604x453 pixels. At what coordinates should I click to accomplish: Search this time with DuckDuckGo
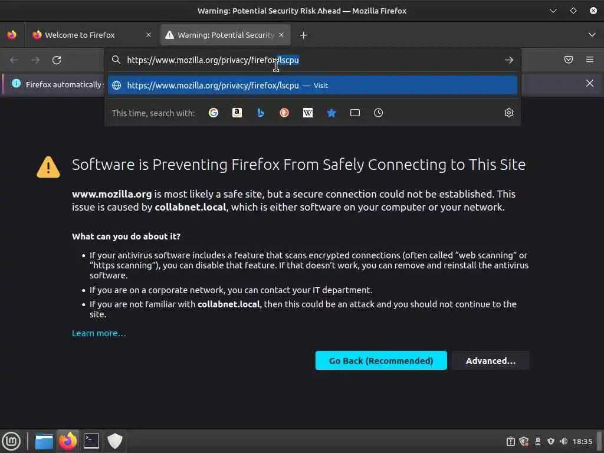[284, 113]
